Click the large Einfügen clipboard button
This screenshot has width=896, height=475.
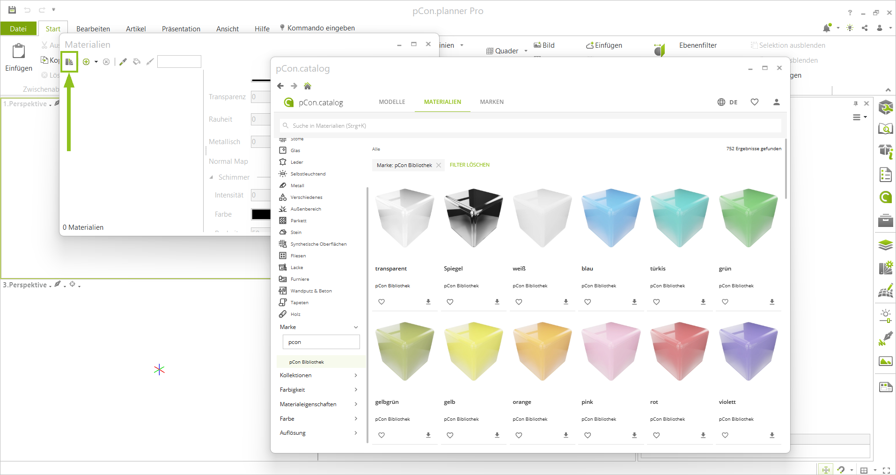19,58
